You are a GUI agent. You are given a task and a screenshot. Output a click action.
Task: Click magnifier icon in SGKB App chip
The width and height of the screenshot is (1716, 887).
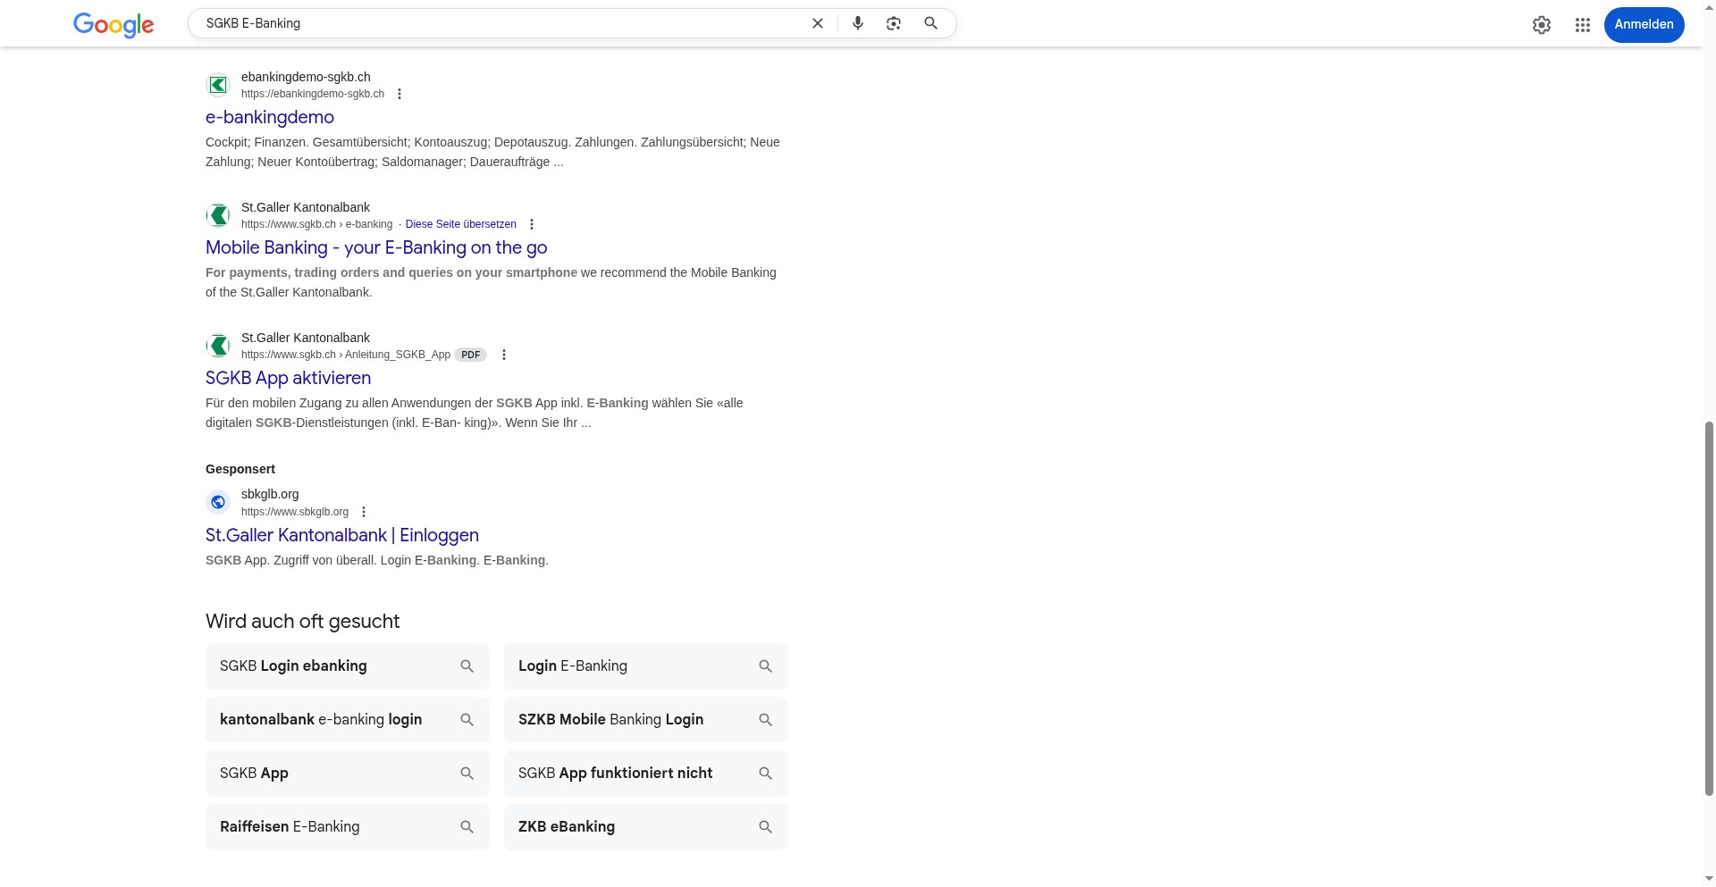(x=467, y=774)
